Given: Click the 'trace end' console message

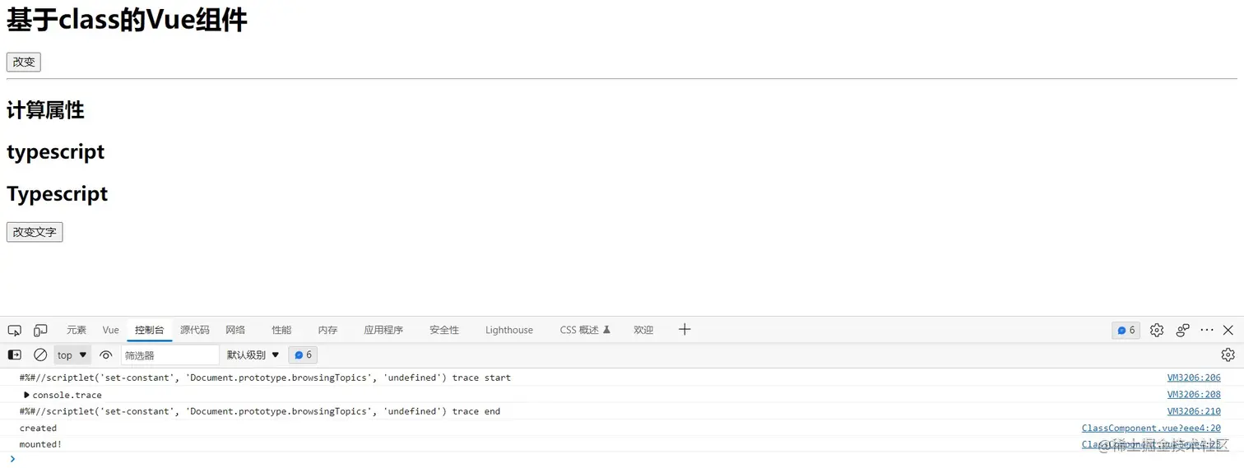Looking at the screenshot, I should click(260, 411).
